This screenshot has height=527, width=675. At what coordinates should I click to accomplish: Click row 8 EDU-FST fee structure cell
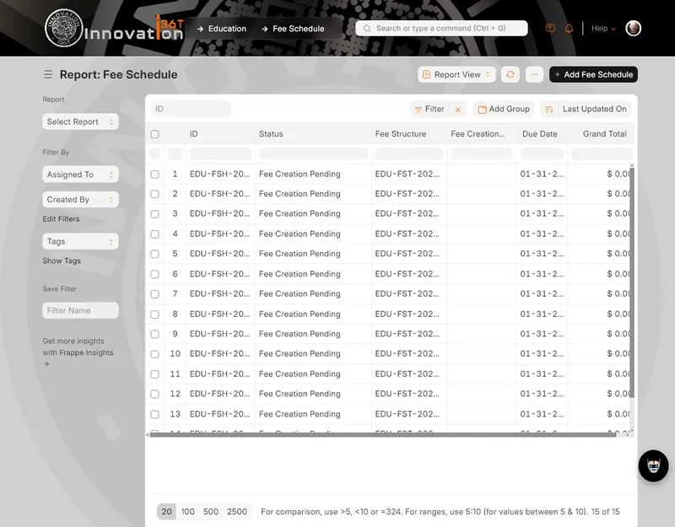click(408, 314)
